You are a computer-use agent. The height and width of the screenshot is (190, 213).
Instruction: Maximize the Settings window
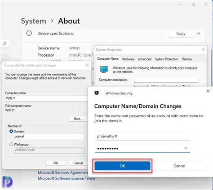193,4
